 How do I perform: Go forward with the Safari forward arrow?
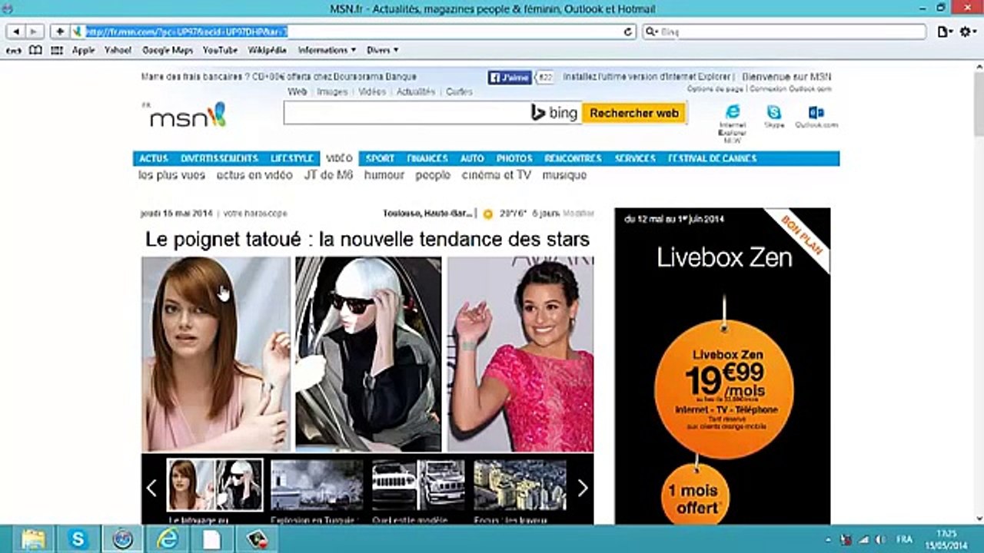pos(34,31)
